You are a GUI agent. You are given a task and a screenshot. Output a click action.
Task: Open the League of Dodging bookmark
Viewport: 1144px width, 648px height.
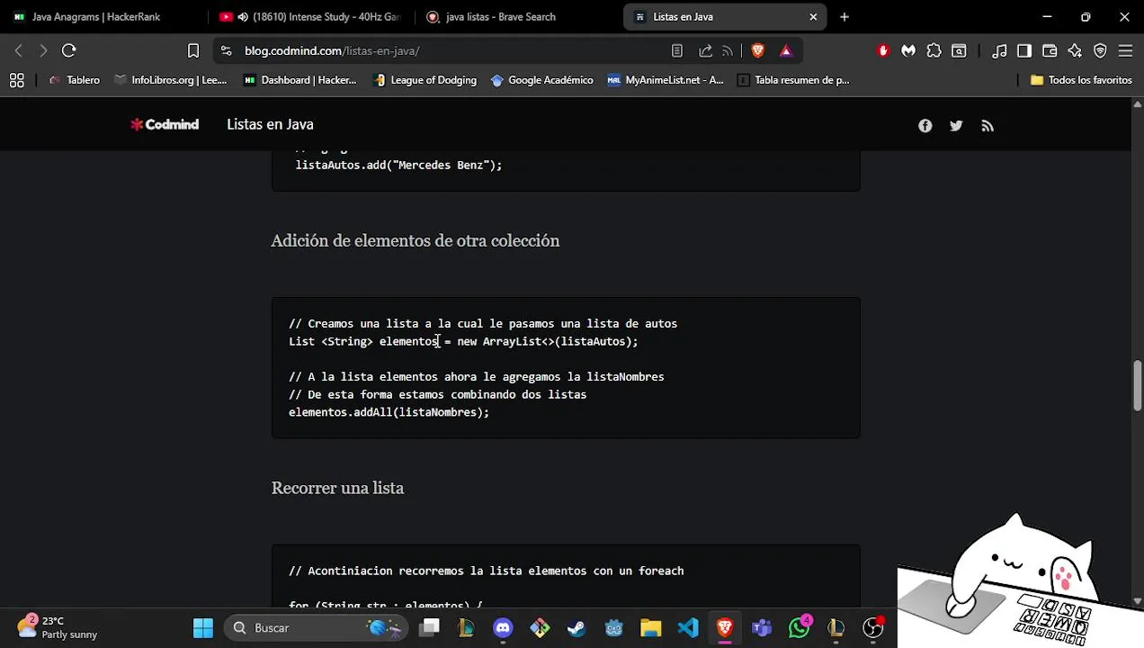425,80
